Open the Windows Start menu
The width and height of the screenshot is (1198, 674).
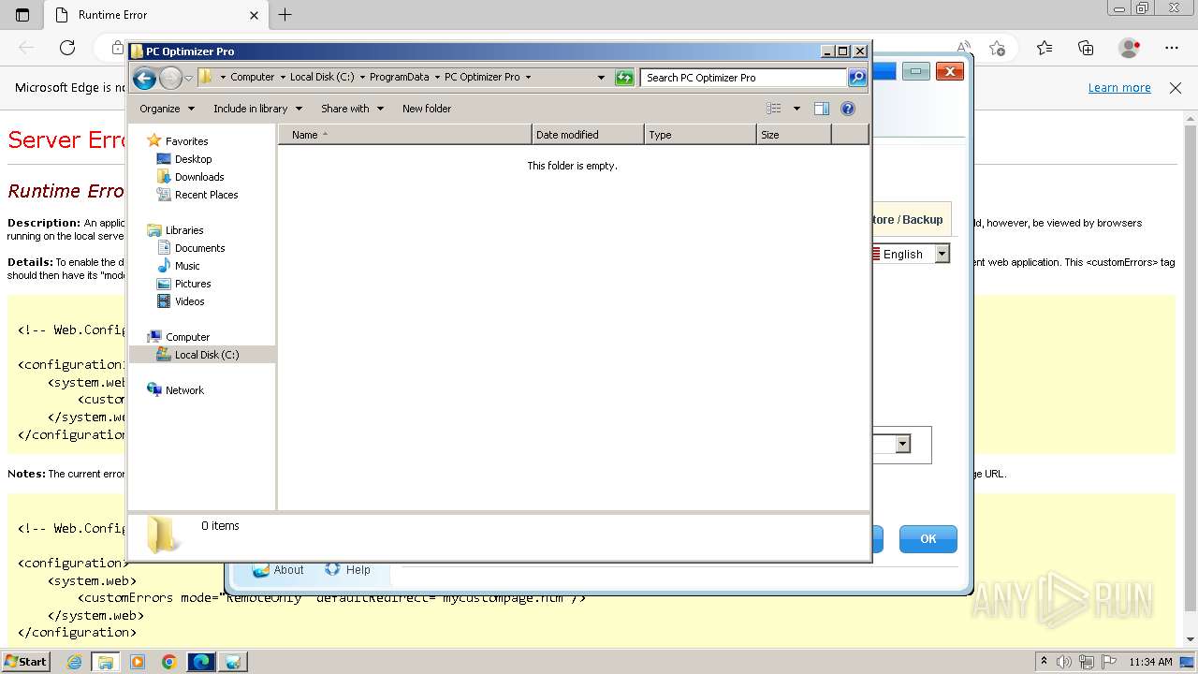(x=25, y=662)
